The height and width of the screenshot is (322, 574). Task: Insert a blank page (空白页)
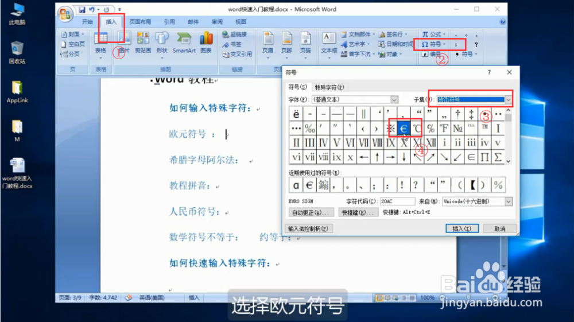pos(72,44)
